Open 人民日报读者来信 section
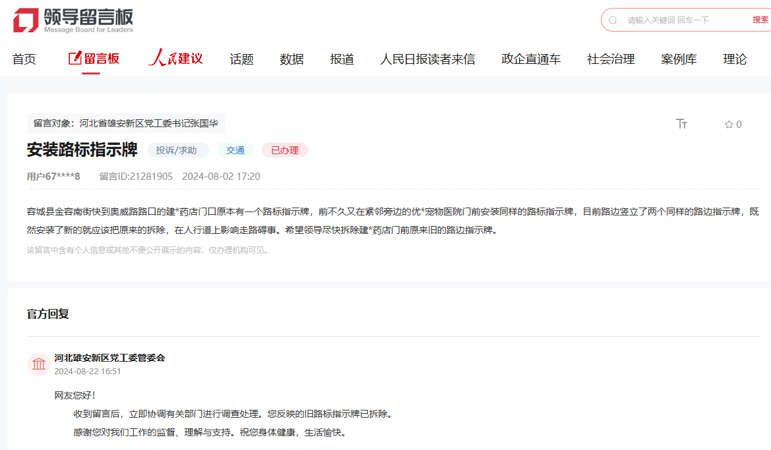This screenshot has width=771, height=450. 427,59
